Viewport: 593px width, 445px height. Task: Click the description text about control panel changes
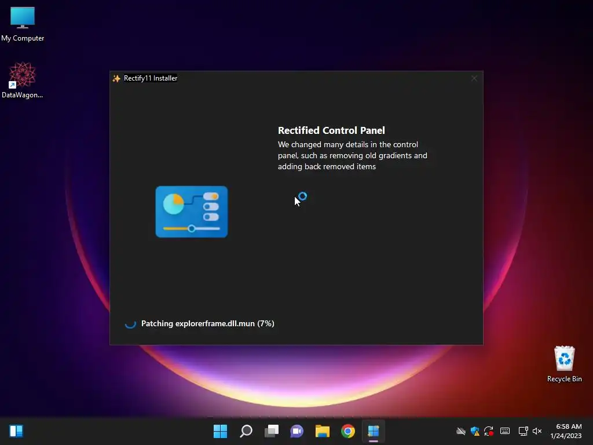(353, 155)
